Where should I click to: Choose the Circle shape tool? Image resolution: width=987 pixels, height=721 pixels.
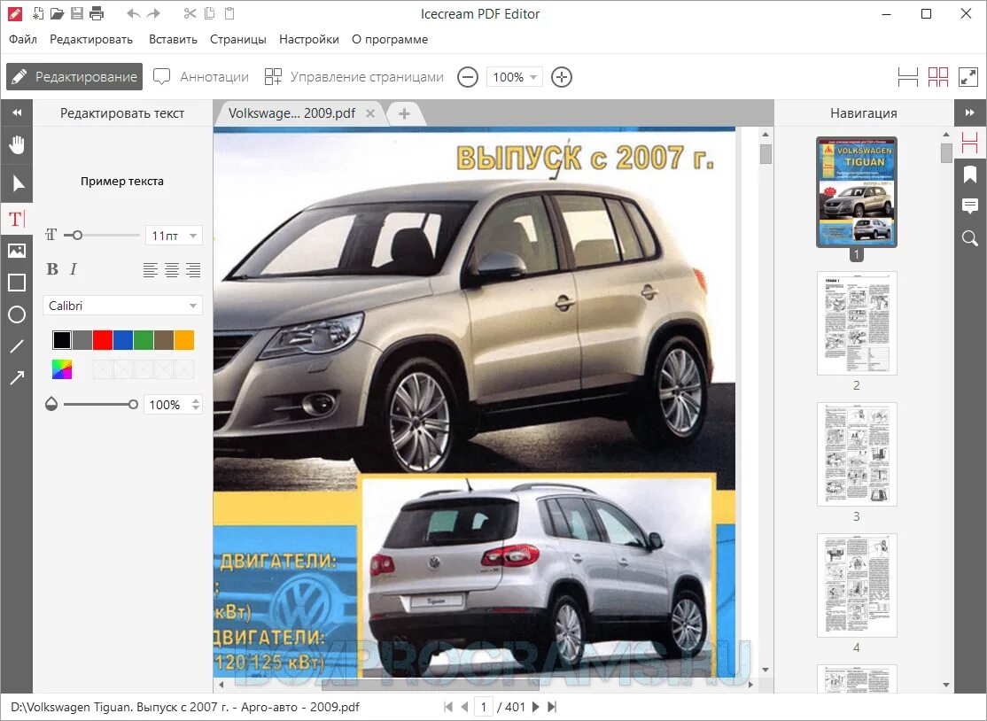[17, 314]
